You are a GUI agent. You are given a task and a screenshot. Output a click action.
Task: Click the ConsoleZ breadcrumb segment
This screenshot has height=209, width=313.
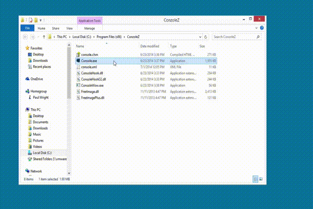pyautogui.click(x=133, y=37)
